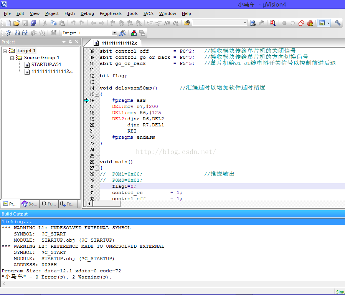Fold the code block at line 15
This screenshot has height=295, width=345.
(x=97, y=94)
